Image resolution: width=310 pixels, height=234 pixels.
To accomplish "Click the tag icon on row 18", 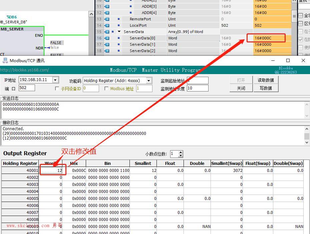I will tap(107, 51).
